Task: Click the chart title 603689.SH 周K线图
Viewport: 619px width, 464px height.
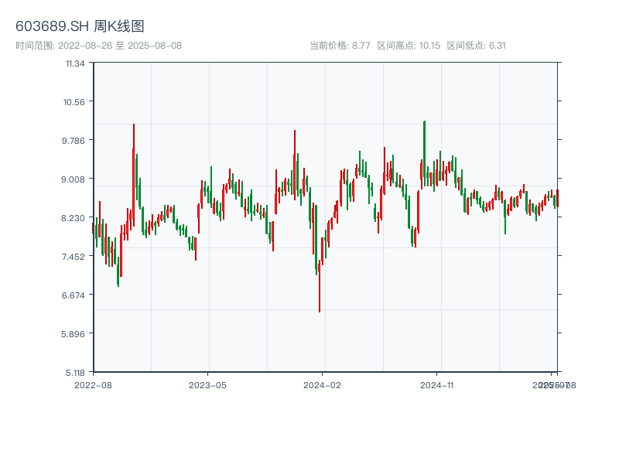Action: point(80,26)
